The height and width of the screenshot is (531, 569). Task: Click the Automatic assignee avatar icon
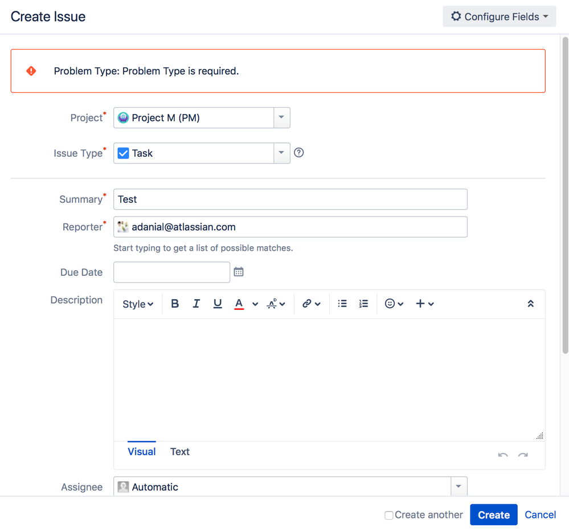tap(124, 487)
